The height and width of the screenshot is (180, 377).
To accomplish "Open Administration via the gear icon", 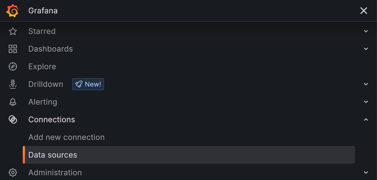I will (13, 173).
